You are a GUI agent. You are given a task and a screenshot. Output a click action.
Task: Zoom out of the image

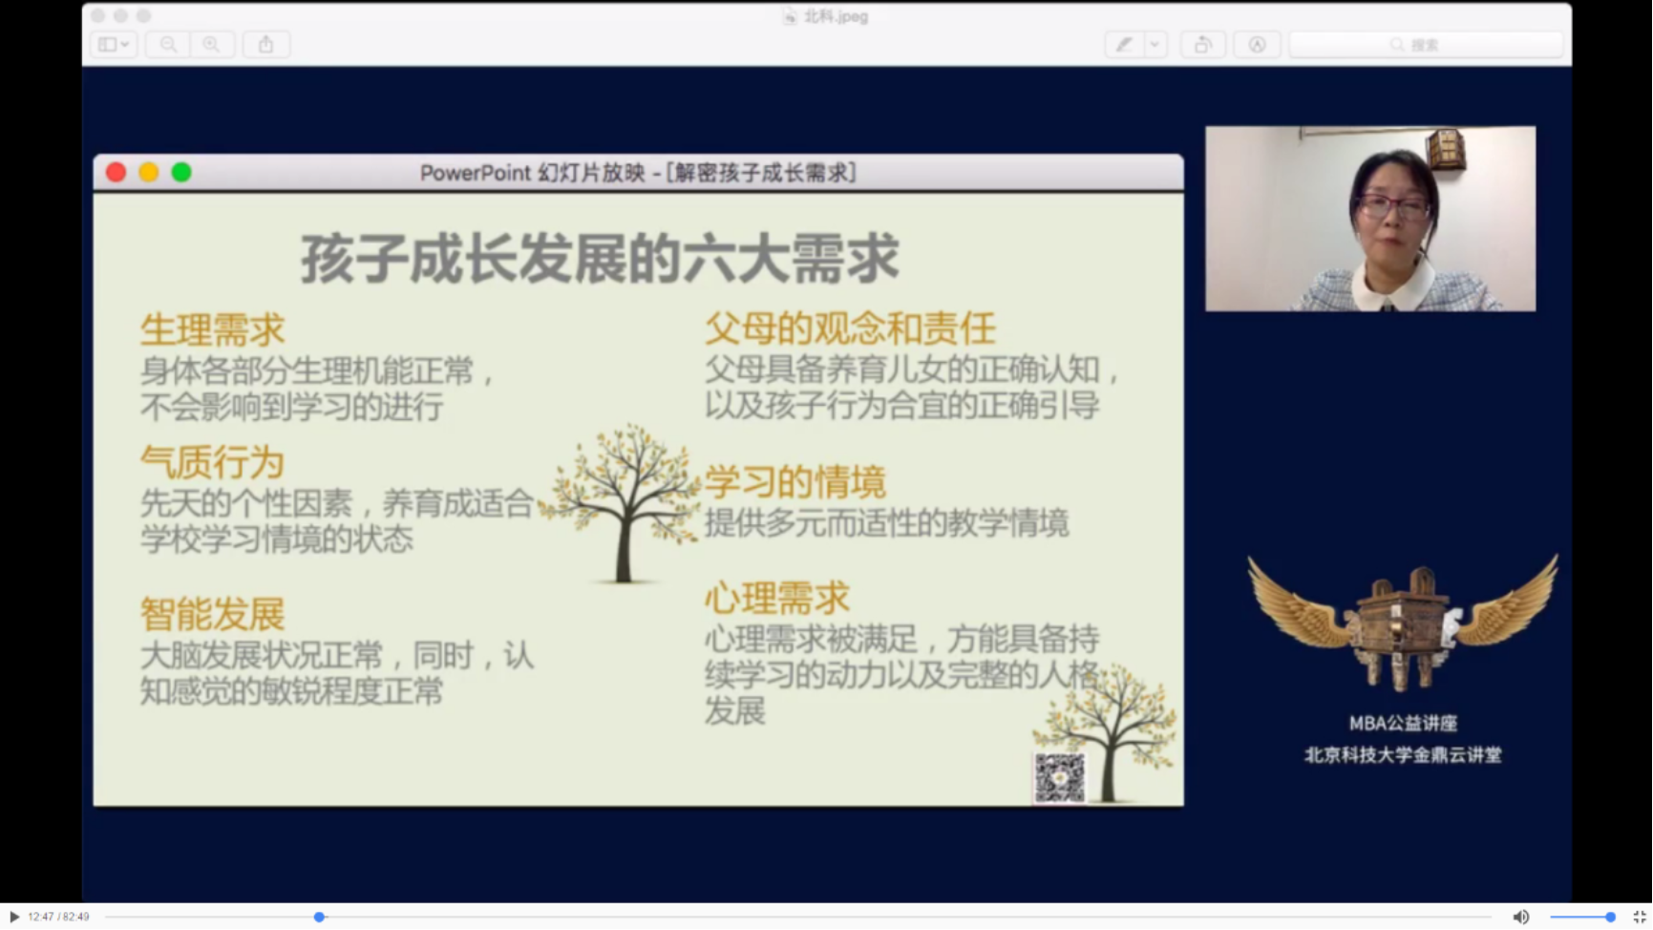tap(167, 44)
